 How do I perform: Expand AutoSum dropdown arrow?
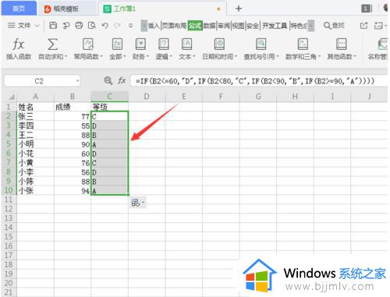click(66, 57)
